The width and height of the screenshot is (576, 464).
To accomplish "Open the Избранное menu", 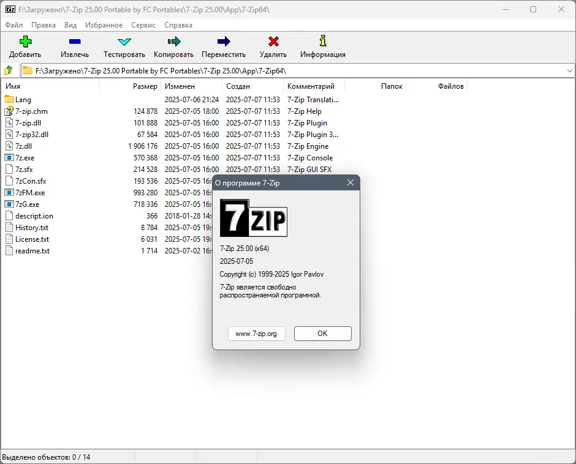I will click(x=104, y=25).
